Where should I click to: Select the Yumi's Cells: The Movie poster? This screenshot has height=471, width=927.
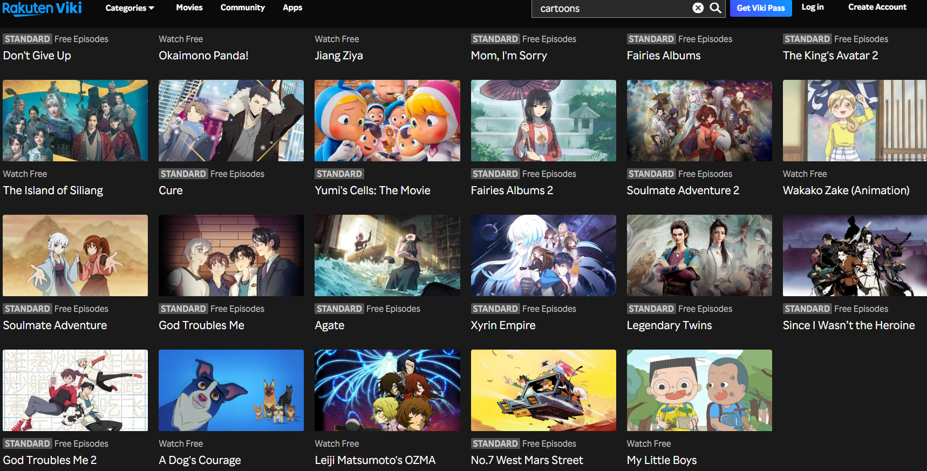point(387,120)
